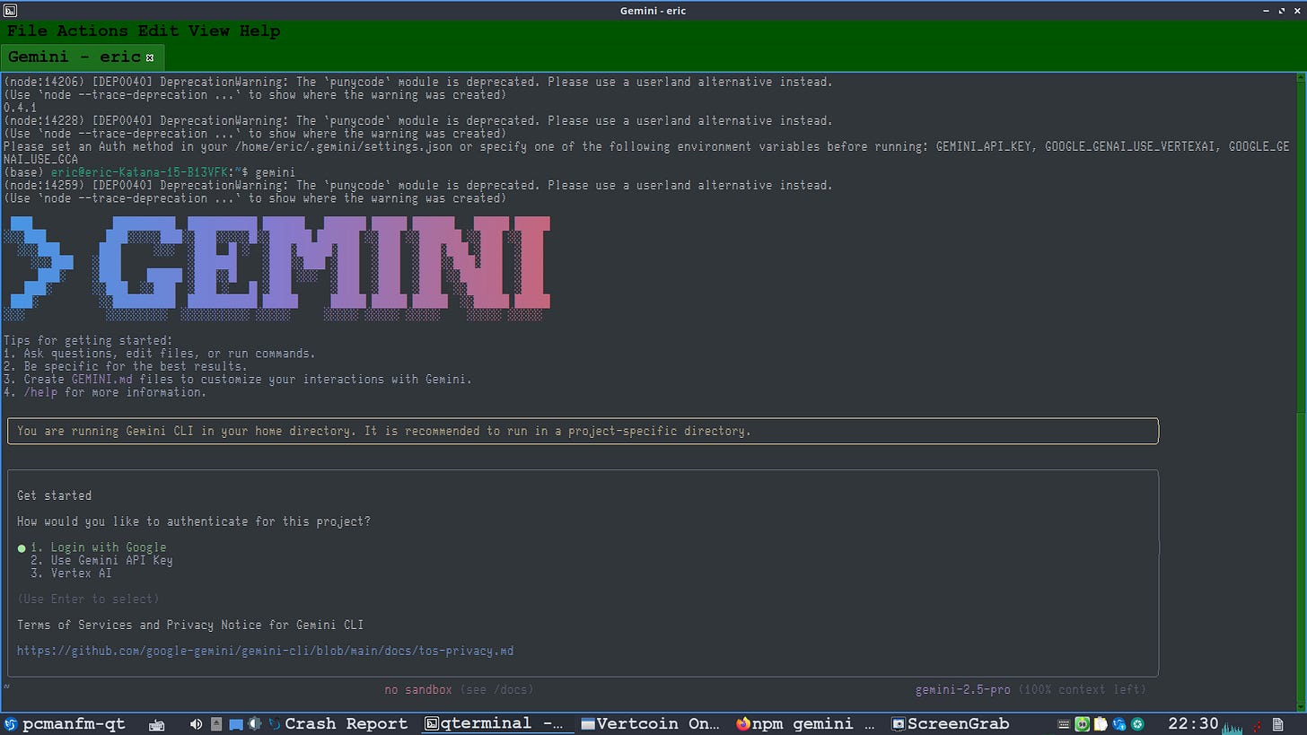This screenshot has height=735, width=1307.
Task: Click the blue globe update tray icon
Action: pos(1119,723)
